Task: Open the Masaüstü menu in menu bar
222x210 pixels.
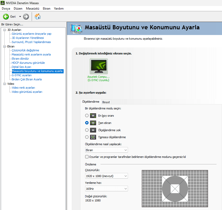Action: pyautogui.click(x=32, y=9)
